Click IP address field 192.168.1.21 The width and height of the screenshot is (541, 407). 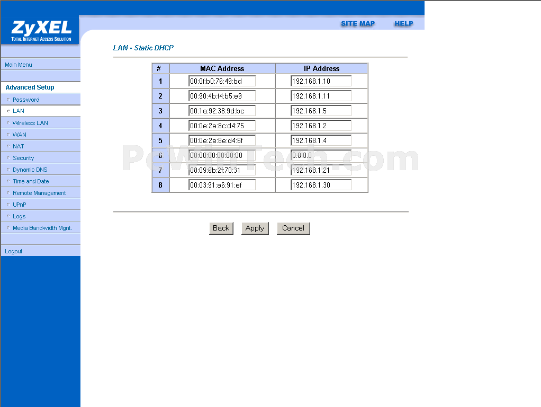(x=321, y=170)
